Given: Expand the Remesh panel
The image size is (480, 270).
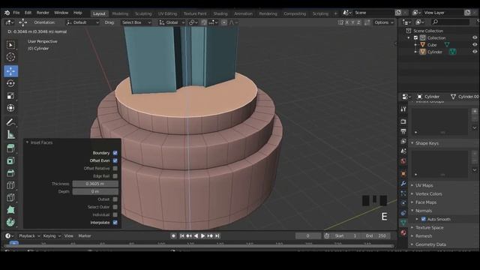Looking at the screenshot, I should 423,236.
